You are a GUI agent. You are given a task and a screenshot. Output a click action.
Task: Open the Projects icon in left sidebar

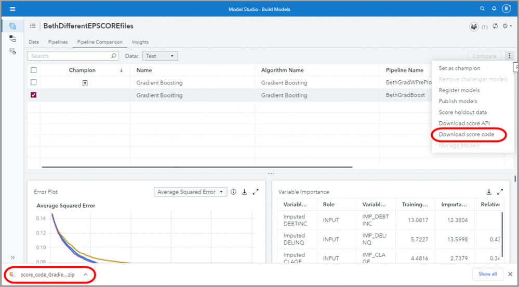pyautogui.click(x=12, y=26)
